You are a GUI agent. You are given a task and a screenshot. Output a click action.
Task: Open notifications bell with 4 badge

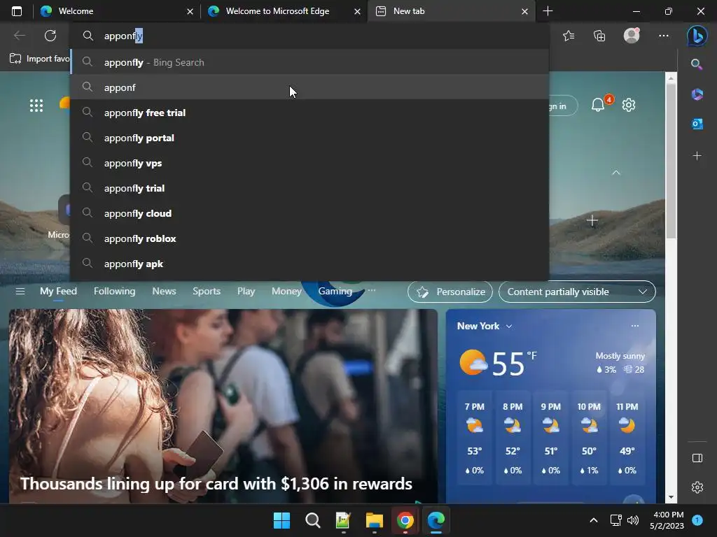click(598, 105)
